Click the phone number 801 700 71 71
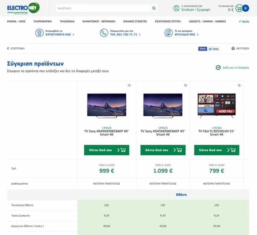Screen dimensions: 257x235 (127, 35)
